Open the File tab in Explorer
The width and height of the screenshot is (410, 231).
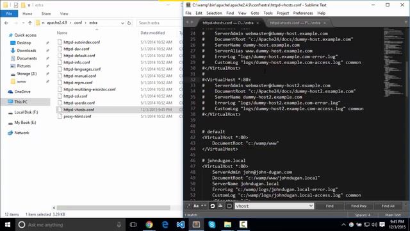9,13
